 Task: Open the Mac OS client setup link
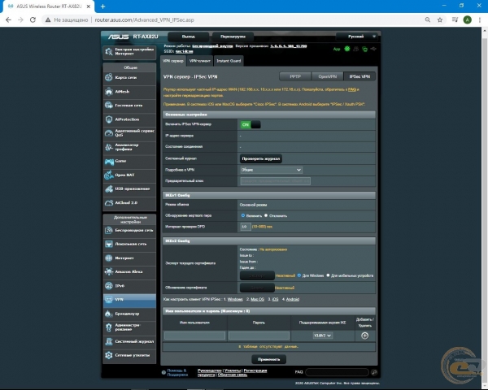tap(257, 300)
